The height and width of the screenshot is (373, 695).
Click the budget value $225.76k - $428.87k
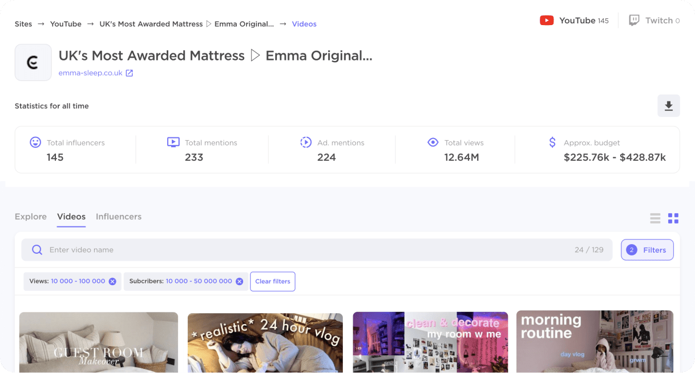pyautogui.click(x=615, y=157)
